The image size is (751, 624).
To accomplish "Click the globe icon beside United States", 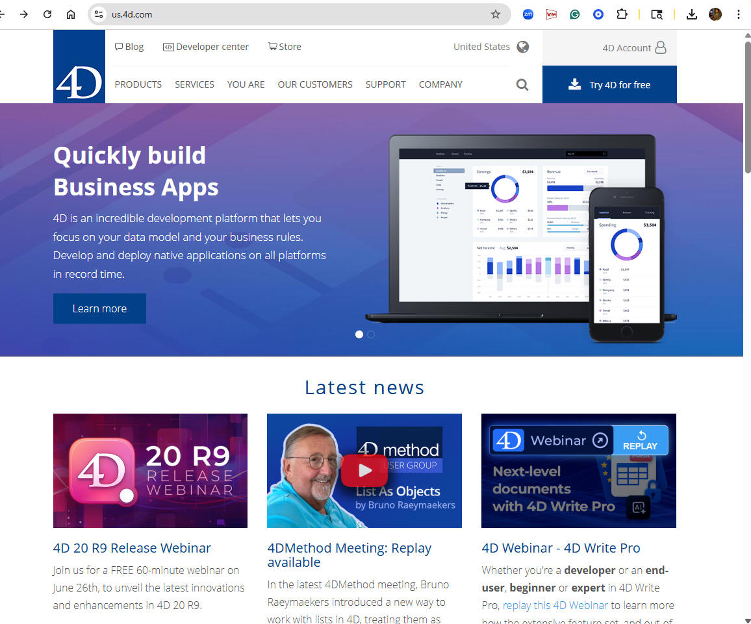I will (x=522, y=47).
